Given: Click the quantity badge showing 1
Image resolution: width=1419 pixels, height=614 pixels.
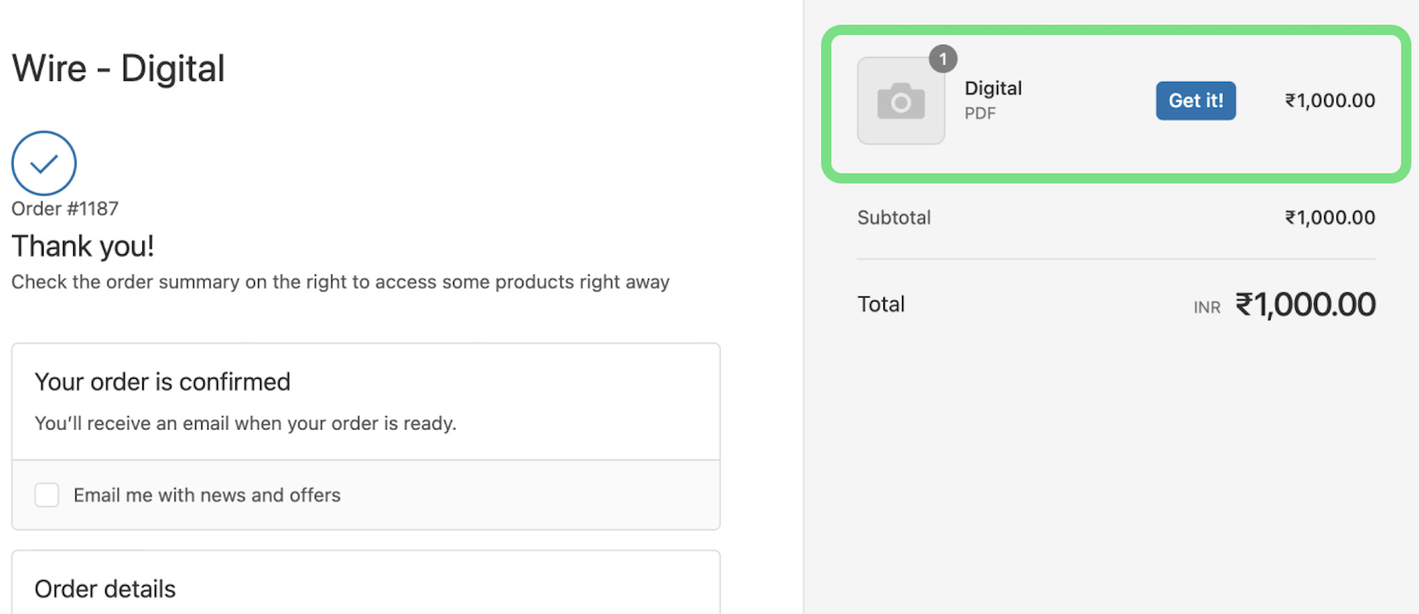Looking at the screenshot, I should tap(942, 60).
